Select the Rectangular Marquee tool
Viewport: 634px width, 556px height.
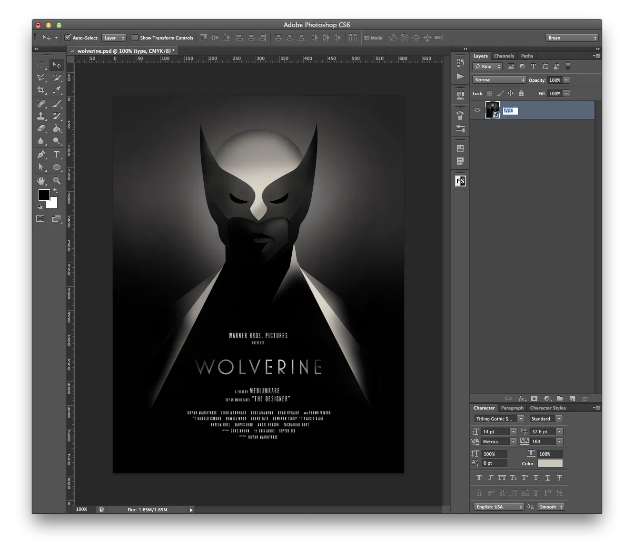click(41, 65)
